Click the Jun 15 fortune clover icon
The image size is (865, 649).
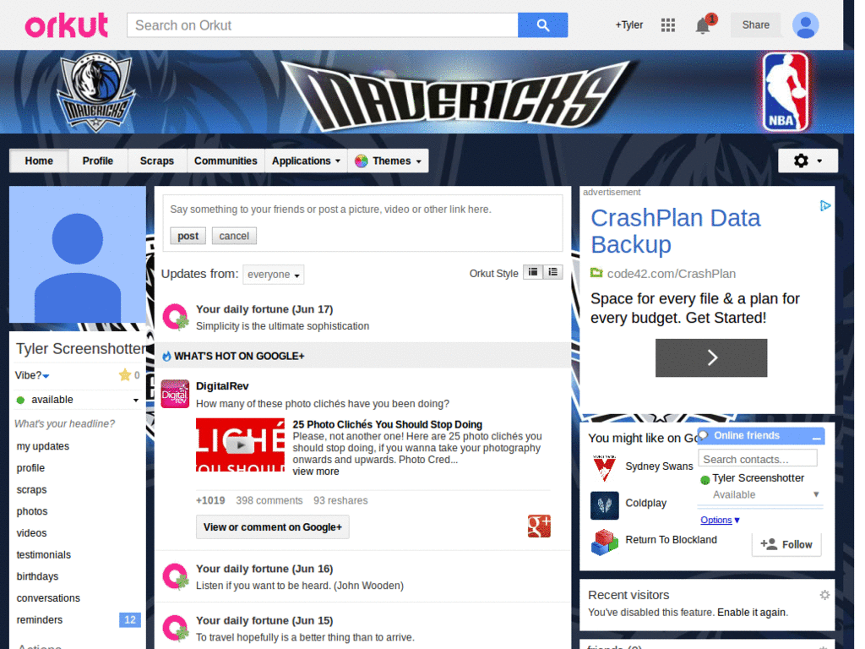click(176, 628)
